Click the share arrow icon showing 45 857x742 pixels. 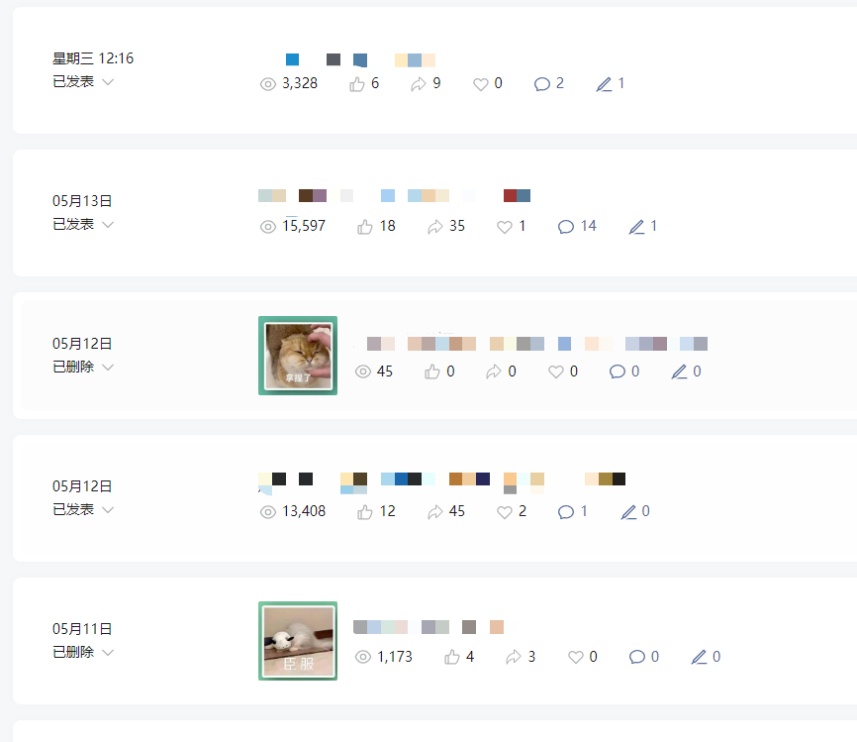[x=435, y=512]
